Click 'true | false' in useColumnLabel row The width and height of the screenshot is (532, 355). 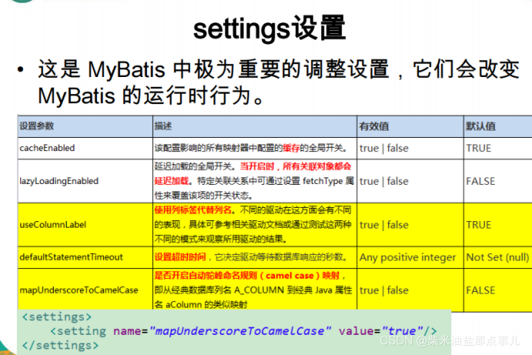pos(384,225)
